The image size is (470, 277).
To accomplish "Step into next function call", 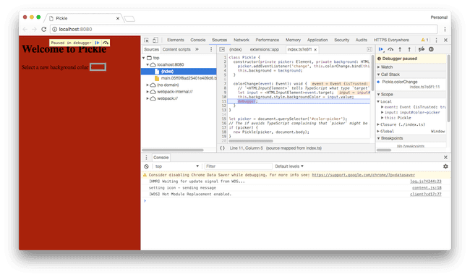I will tap(400, 49).
